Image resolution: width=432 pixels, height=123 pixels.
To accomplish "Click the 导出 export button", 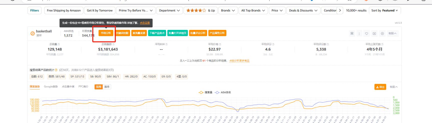I will click(380, 87).
